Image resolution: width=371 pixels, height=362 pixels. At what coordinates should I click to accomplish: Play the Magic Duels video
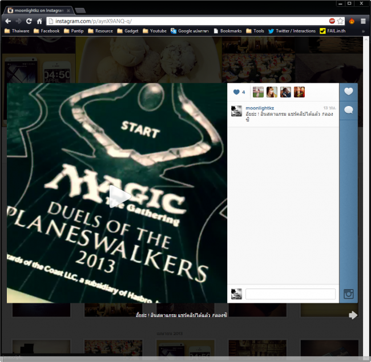(120, 197)
